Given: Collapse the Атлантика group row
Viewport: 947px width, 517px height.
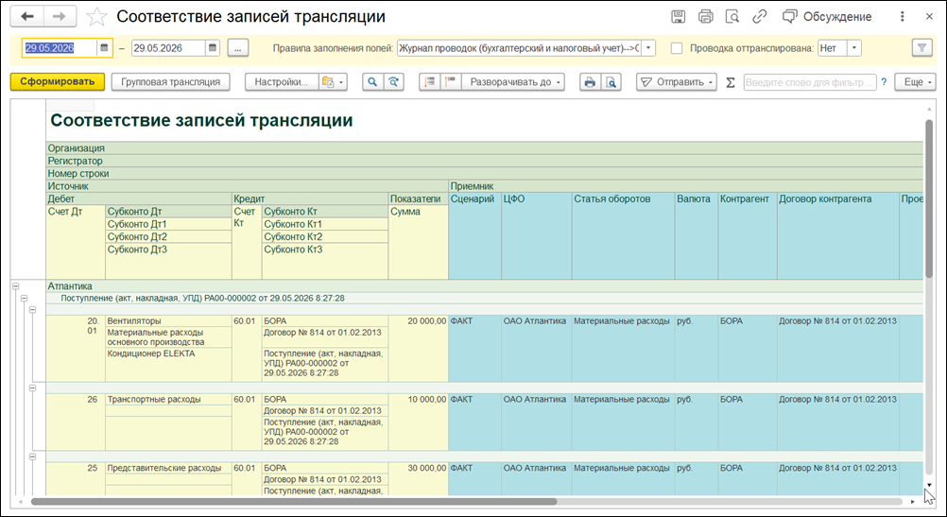Looking at the screenshot, I should (x=16, y=286).
